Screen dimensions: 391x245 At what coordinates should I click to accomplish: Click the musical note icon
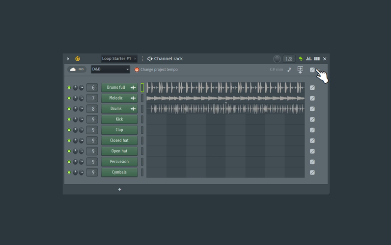point(289,70)
